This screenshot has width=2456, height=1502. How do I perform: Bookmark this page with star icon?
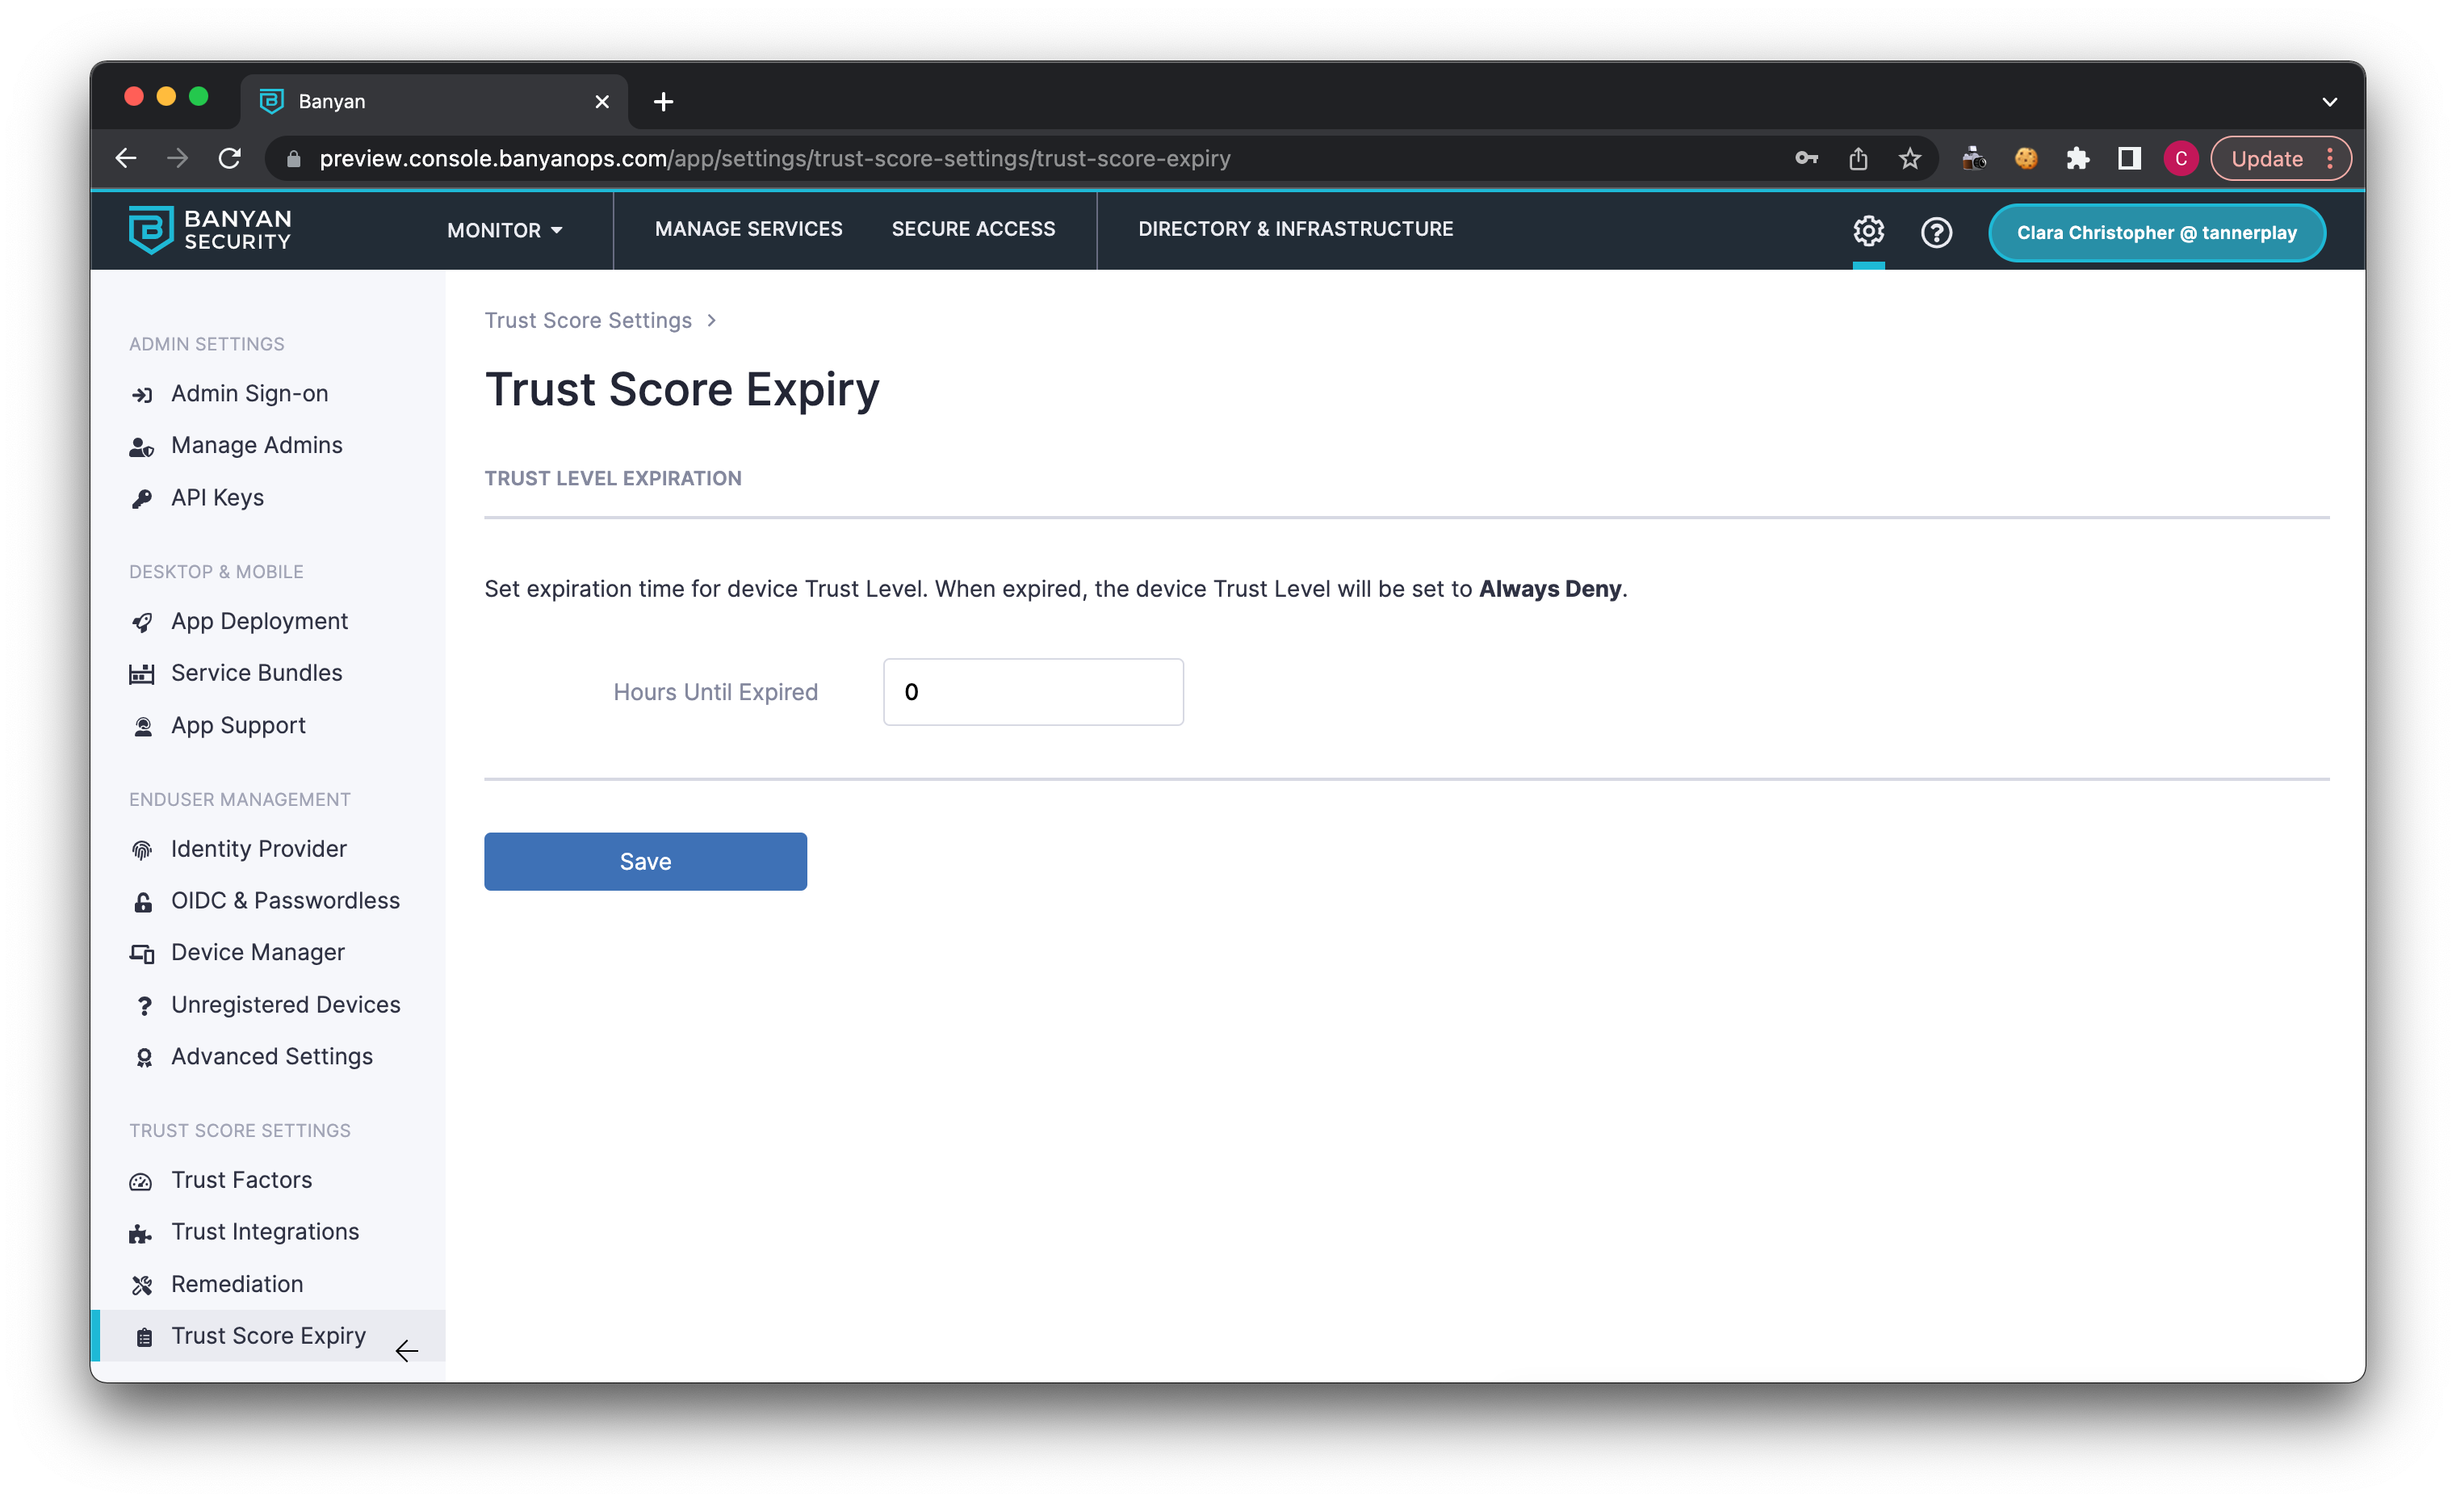[1909, 158]
